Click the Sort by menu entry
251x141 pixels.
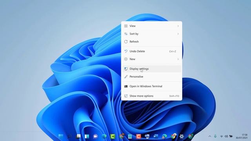[x=152, y=34]
